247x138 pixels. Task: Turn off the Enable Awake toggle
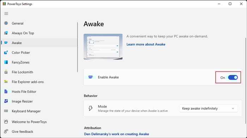click(x=233, y=77)
